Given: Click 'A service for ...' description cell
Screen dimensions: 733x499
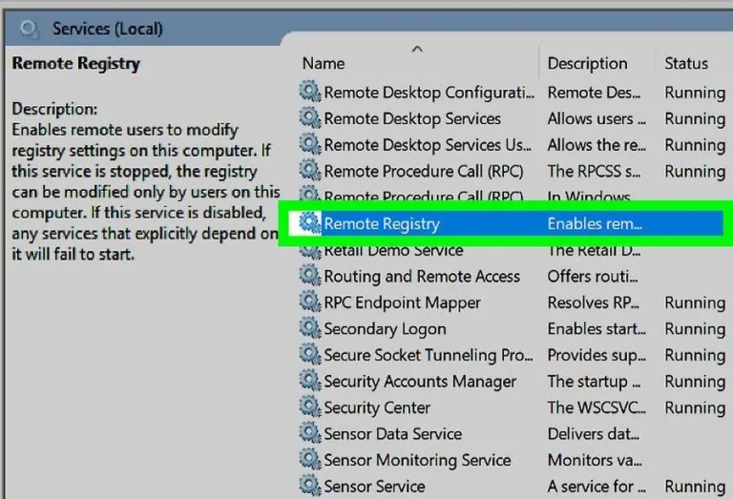Looking at the screenshot, I should (597, 487).
